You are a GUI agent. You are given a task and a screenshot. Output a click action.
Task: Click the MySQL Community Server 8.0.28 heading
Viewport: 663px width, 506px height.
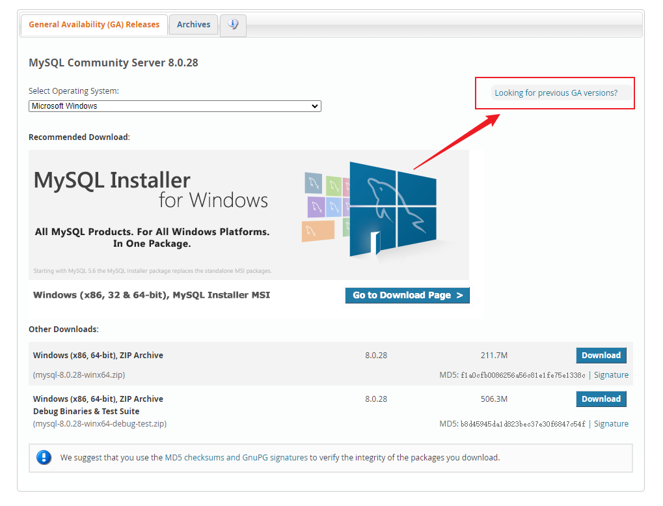tap(113, 63)
